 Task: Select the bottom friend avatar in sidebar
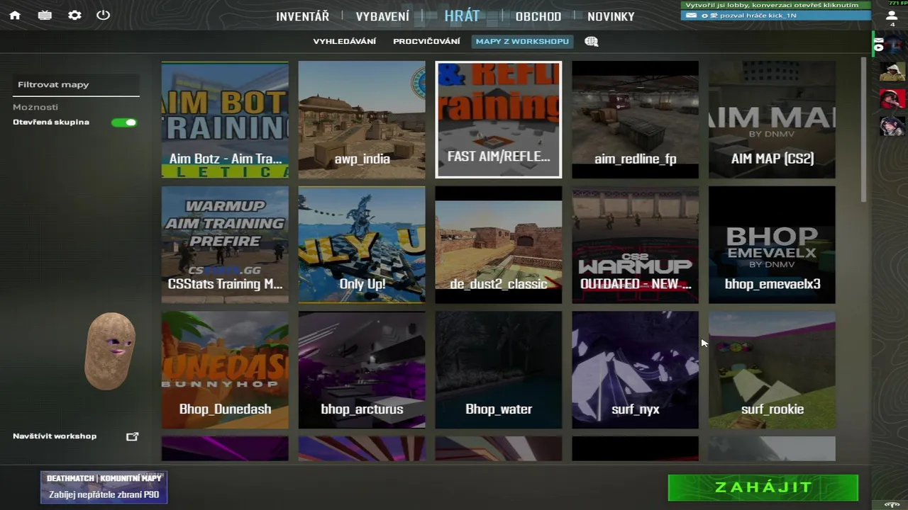(892, 126)
